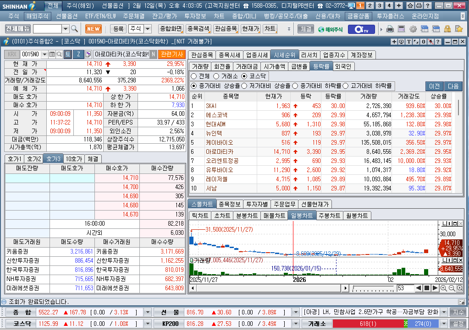Click the plus button to add screen page

point(399,5)
